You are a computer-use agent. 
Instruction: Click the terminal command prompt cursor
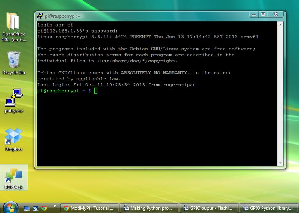pos(96,91)
